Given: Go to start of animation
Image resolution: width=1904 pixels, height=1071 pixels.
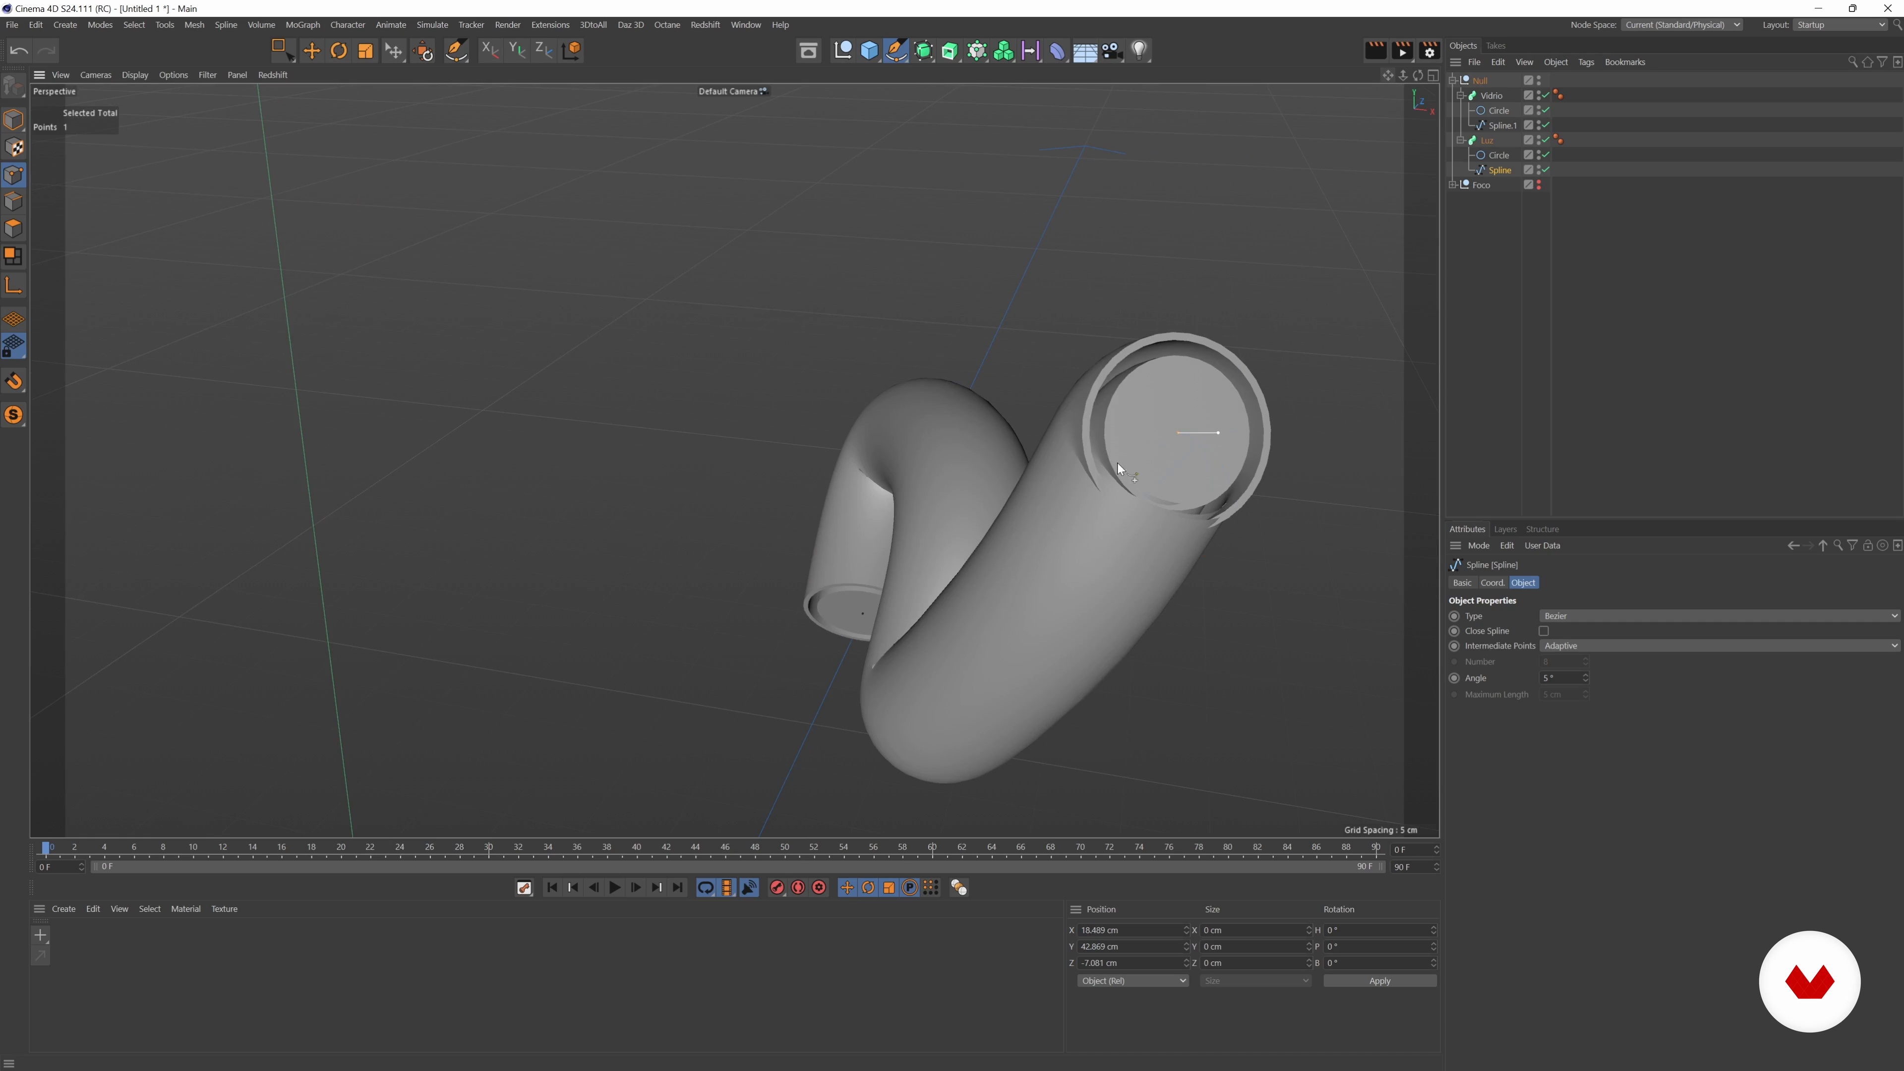Looking at the screenshot, I should click(552, 888).
